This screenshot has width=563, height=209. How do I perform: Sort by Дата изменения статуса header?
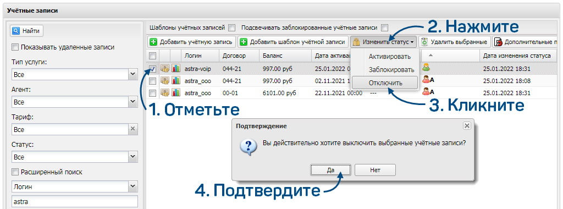click(518, 56)
